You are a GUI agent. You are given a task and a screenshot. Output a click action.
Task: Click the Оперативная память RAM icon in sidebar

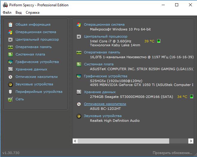(10, 47)
